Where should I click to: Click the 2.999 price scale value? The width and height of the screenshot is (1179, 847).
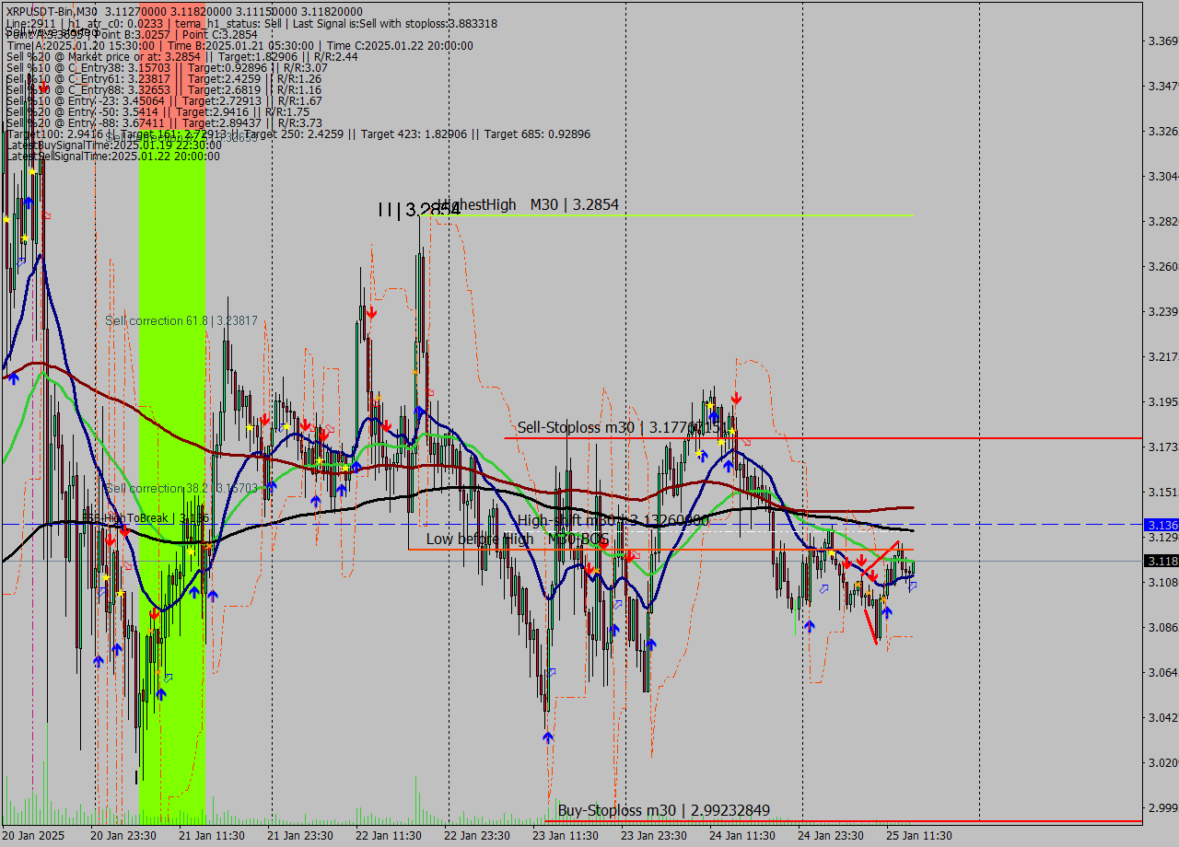[x=1163, y=807]
